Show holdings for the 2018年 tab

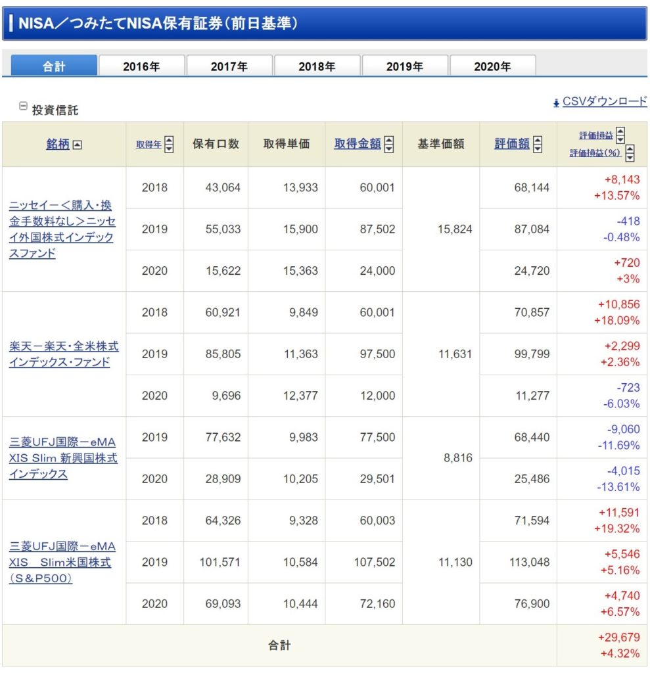(x=317, y=66)
